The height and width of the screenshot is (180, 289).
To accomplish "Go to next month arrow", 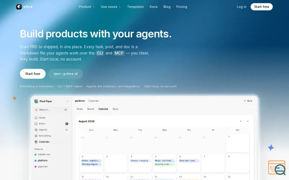I will (x=247, y=121).
